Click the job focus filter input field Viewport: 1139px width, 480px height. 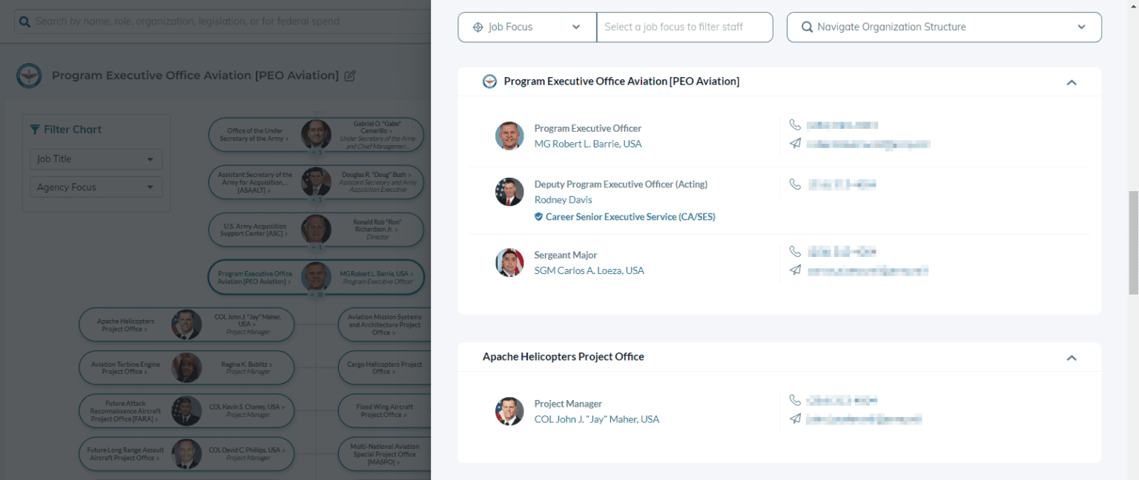(684, 27)
